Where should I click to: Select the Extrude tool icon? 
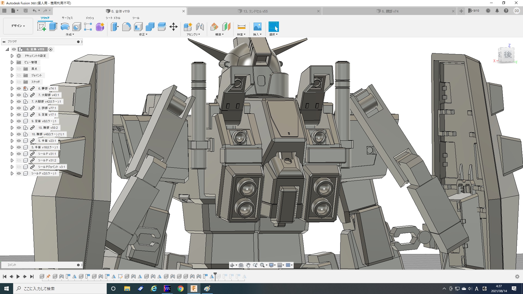tap(53, 27)
